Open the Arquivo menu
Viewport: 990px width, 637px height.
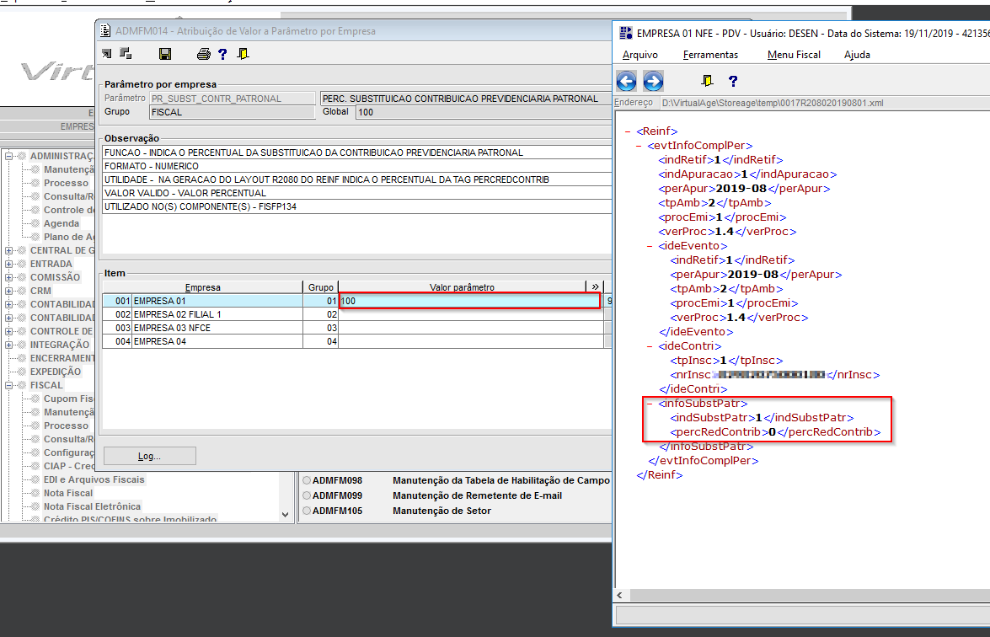click(639, 55)
